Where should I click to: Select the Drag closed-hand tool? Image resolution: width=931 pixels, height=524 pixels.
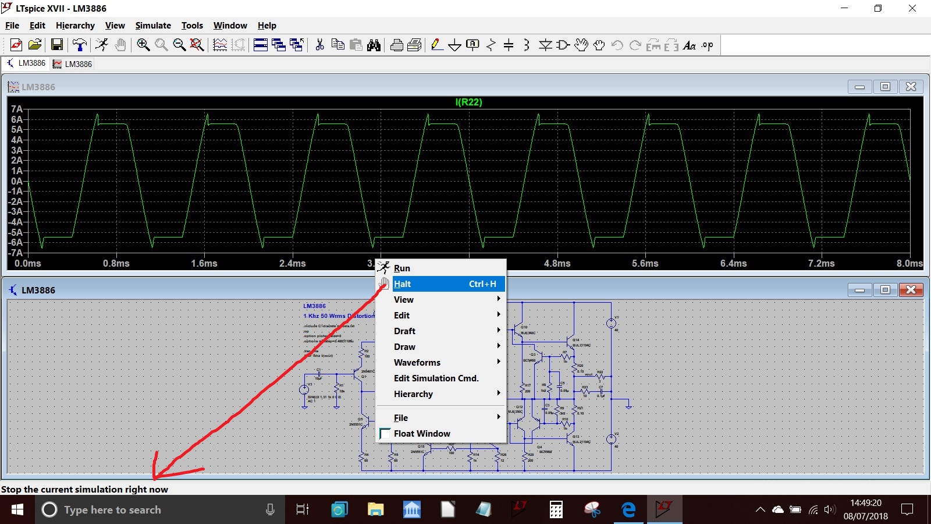(599, 45)
